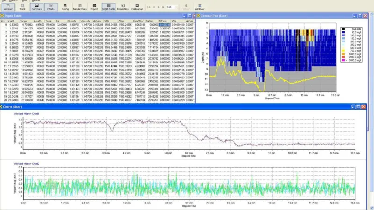Select bin row 20 in Depth Table
This screenshot has height=210, width=374.
pos(97,100)
